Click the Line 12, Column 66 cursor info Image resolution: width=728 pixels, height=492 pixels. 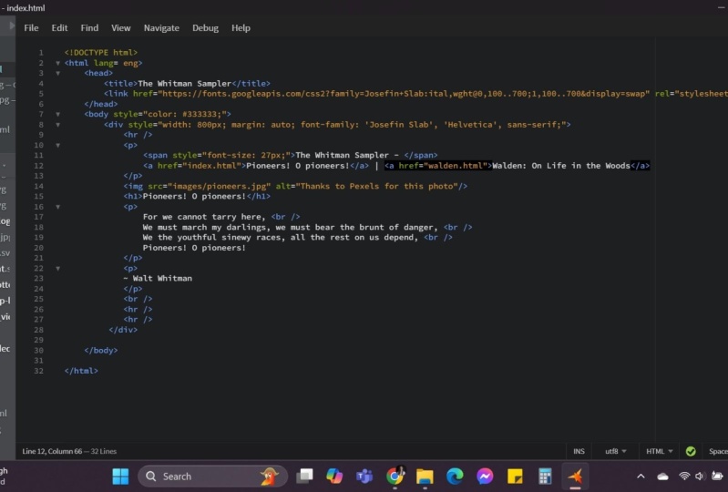pyautogui.click(x=52, y=451)
